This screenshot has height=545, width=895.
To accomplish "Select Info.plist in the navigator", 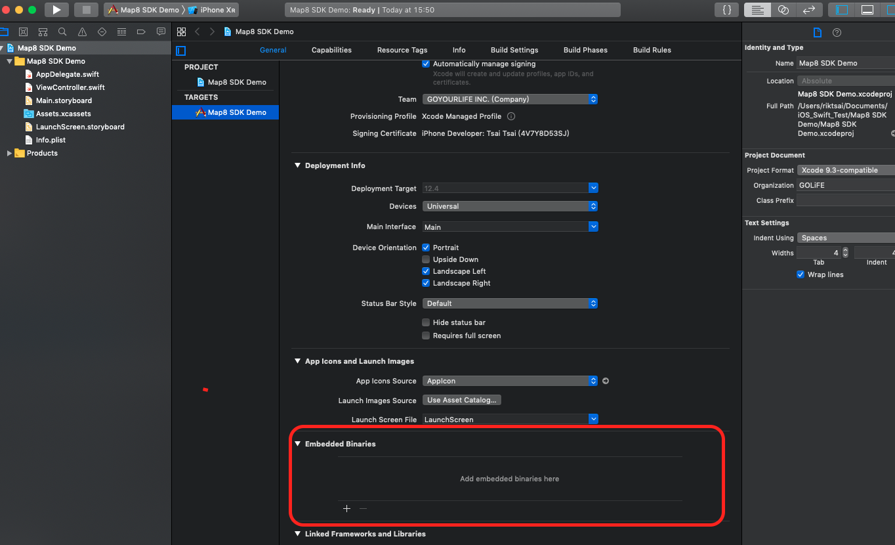I will (x=51, y=140).
